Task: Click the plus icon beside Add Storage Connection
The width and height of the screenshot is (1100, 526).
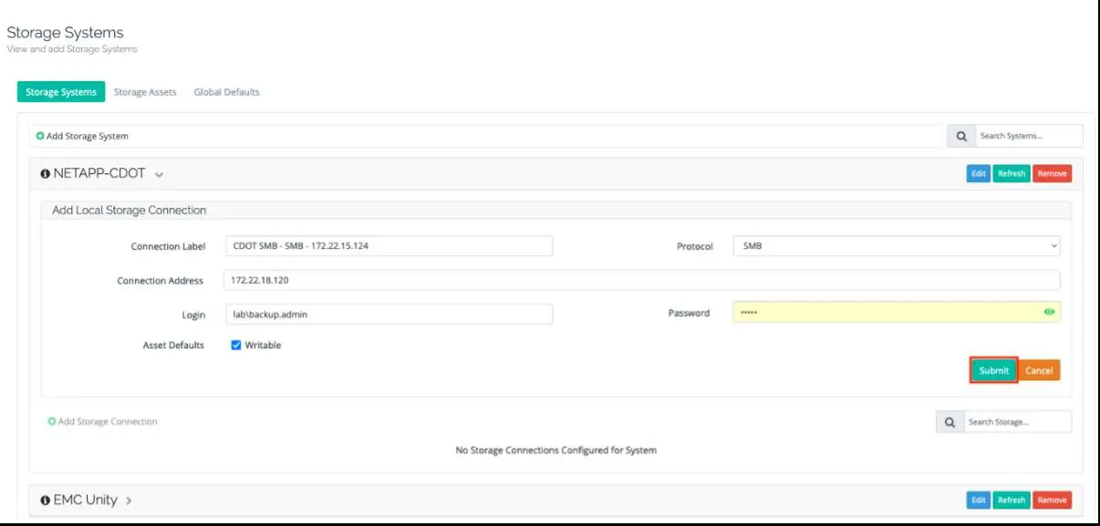Action: 52,421
